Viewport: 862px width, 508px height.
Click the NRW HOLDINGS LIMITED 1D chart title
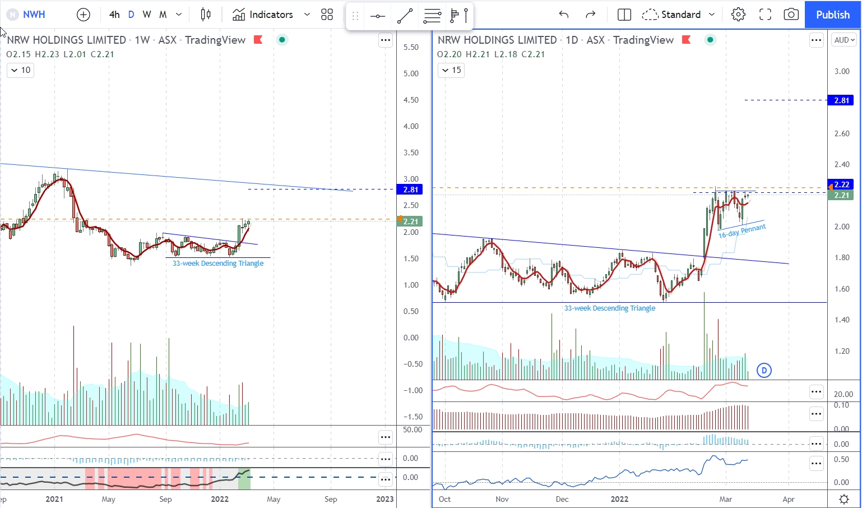[555, 40]
